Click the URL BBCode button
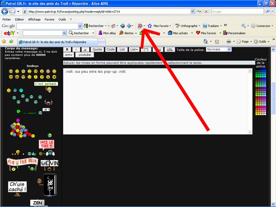 (x=169, y=49)
